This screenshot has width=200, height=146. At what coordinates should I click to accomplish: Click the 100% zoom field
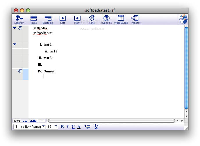coord(17,121)
